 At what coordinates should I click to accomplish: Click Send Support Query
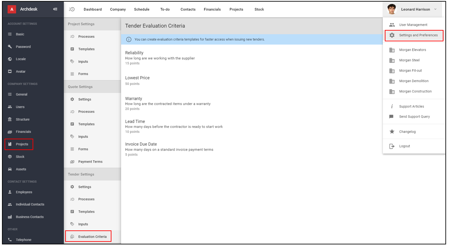point(414,117)
